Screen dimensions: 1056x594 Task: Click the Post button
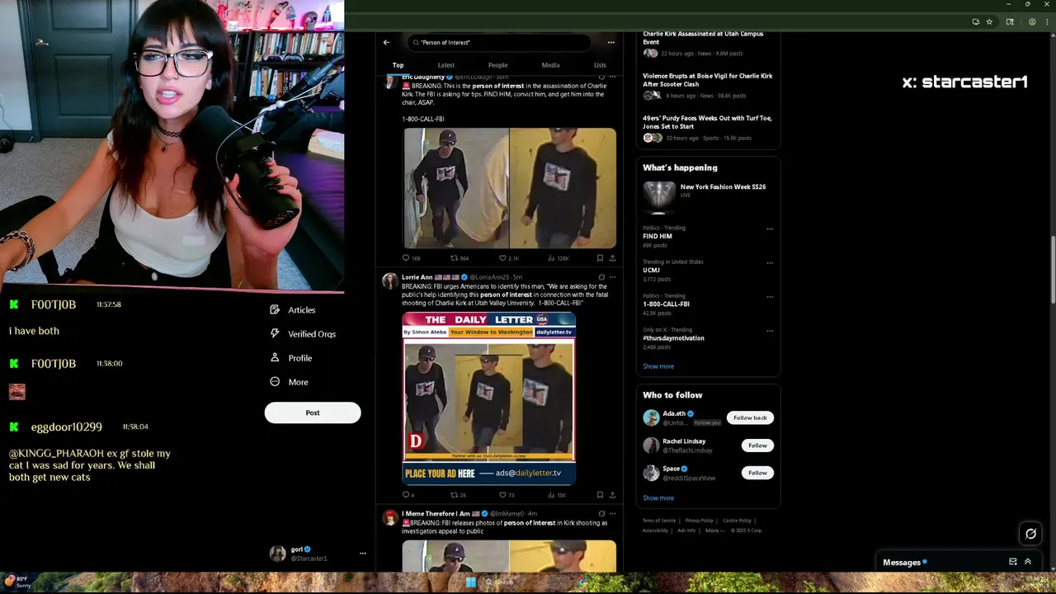tap(313, 412)
